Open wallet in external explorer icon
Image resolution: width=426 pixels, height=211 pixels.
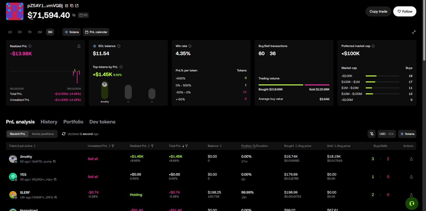(77, 6)
